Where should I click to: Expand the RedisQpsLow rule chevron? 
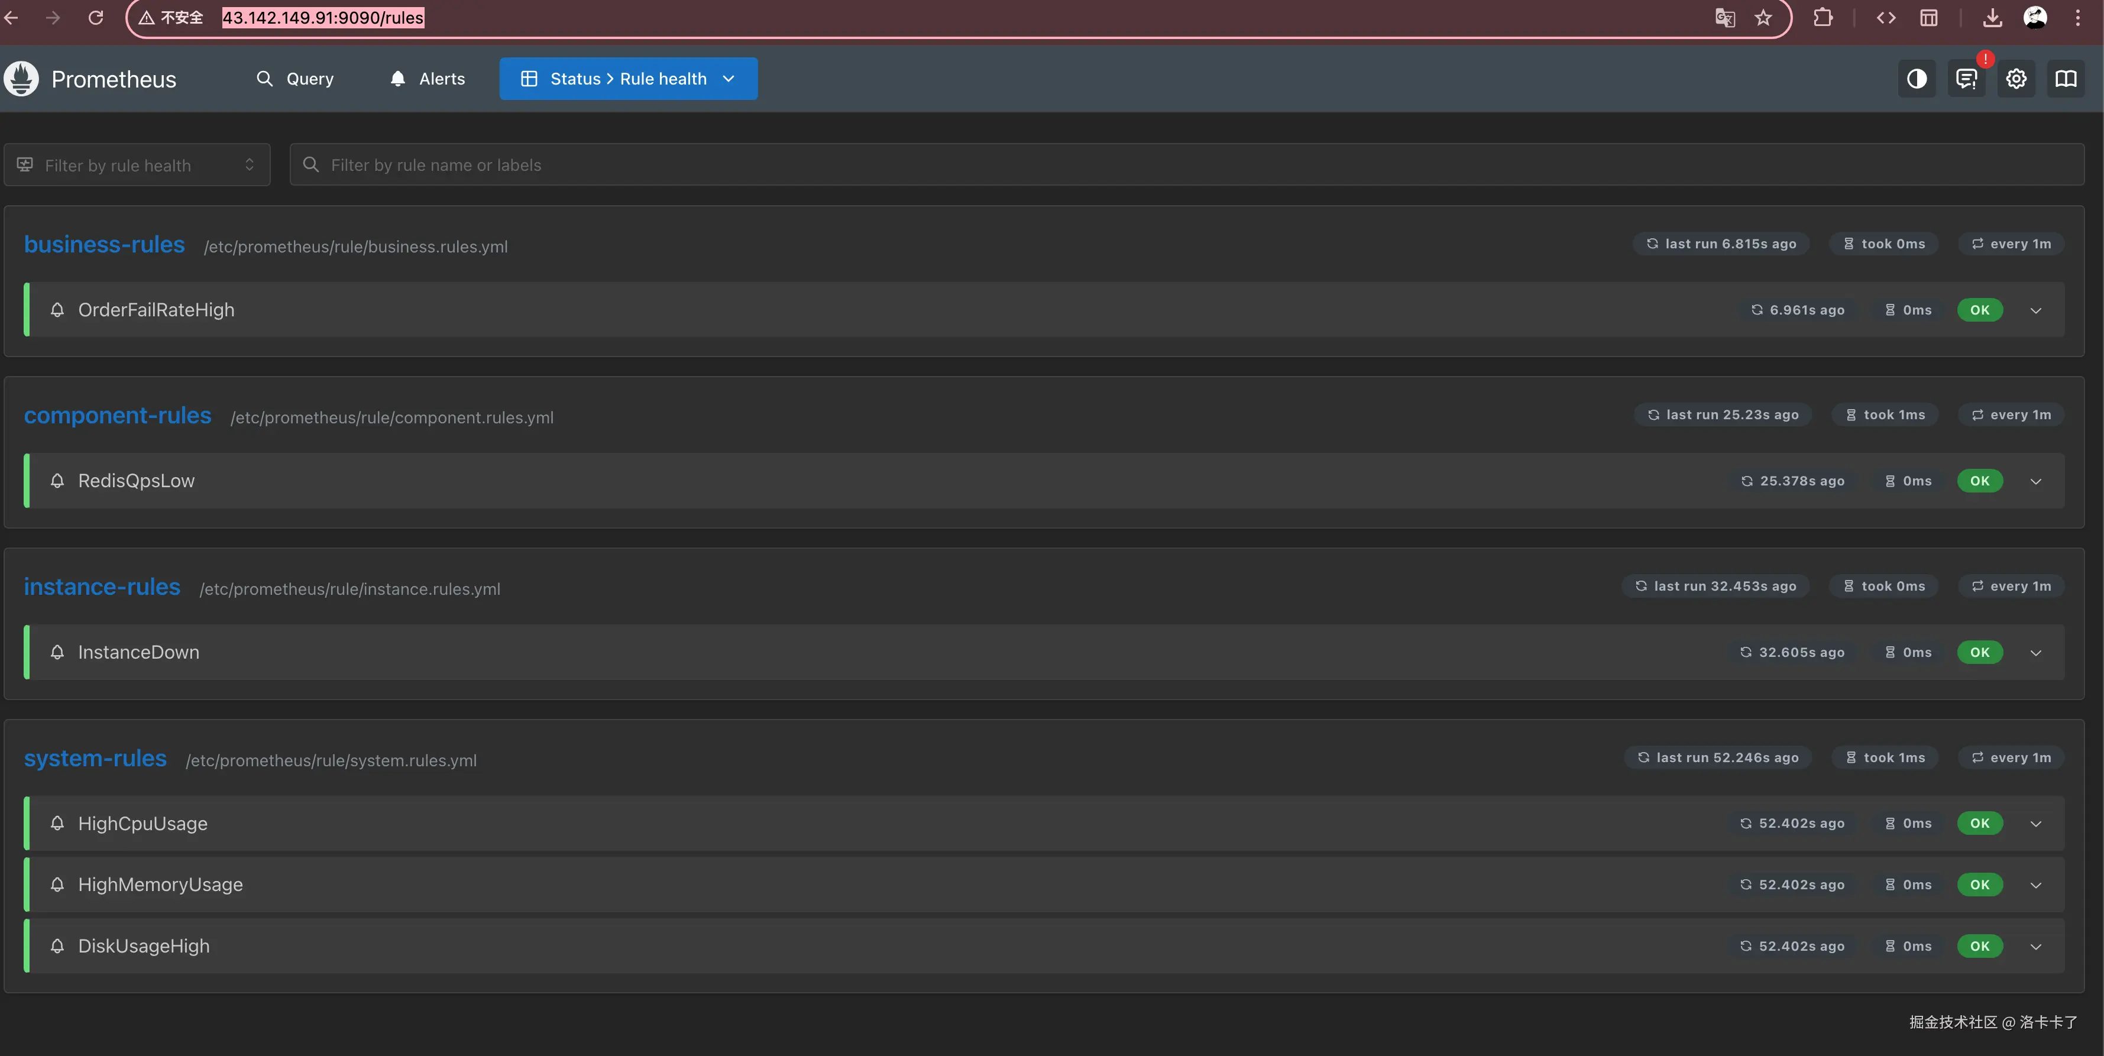[x=2035, y=481]
